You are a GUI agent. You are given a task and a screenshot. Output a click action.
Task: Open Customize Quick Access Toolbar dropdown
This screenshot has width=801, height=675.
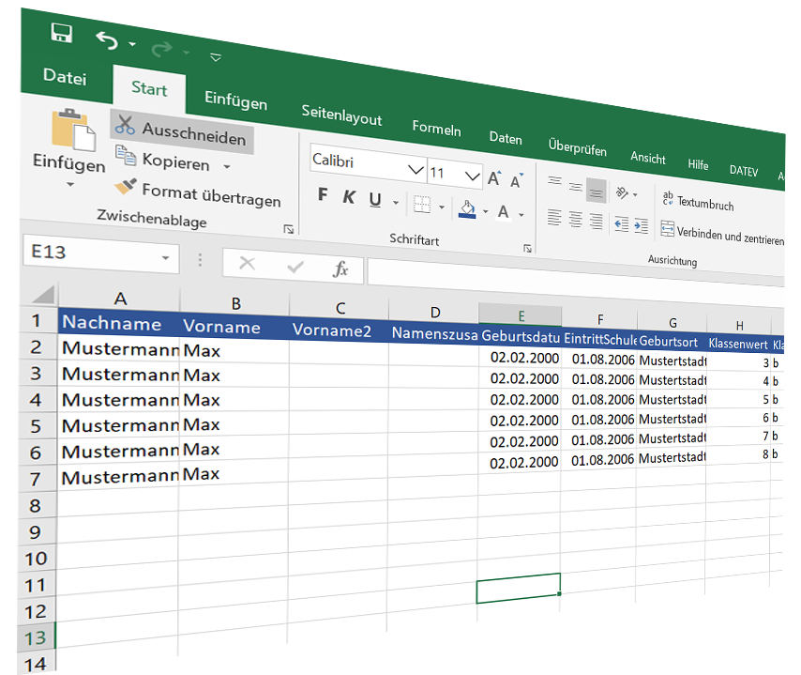pos(216,57)
